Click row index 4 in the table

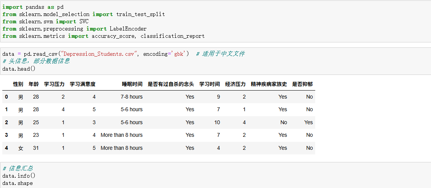tap(6, 148)
